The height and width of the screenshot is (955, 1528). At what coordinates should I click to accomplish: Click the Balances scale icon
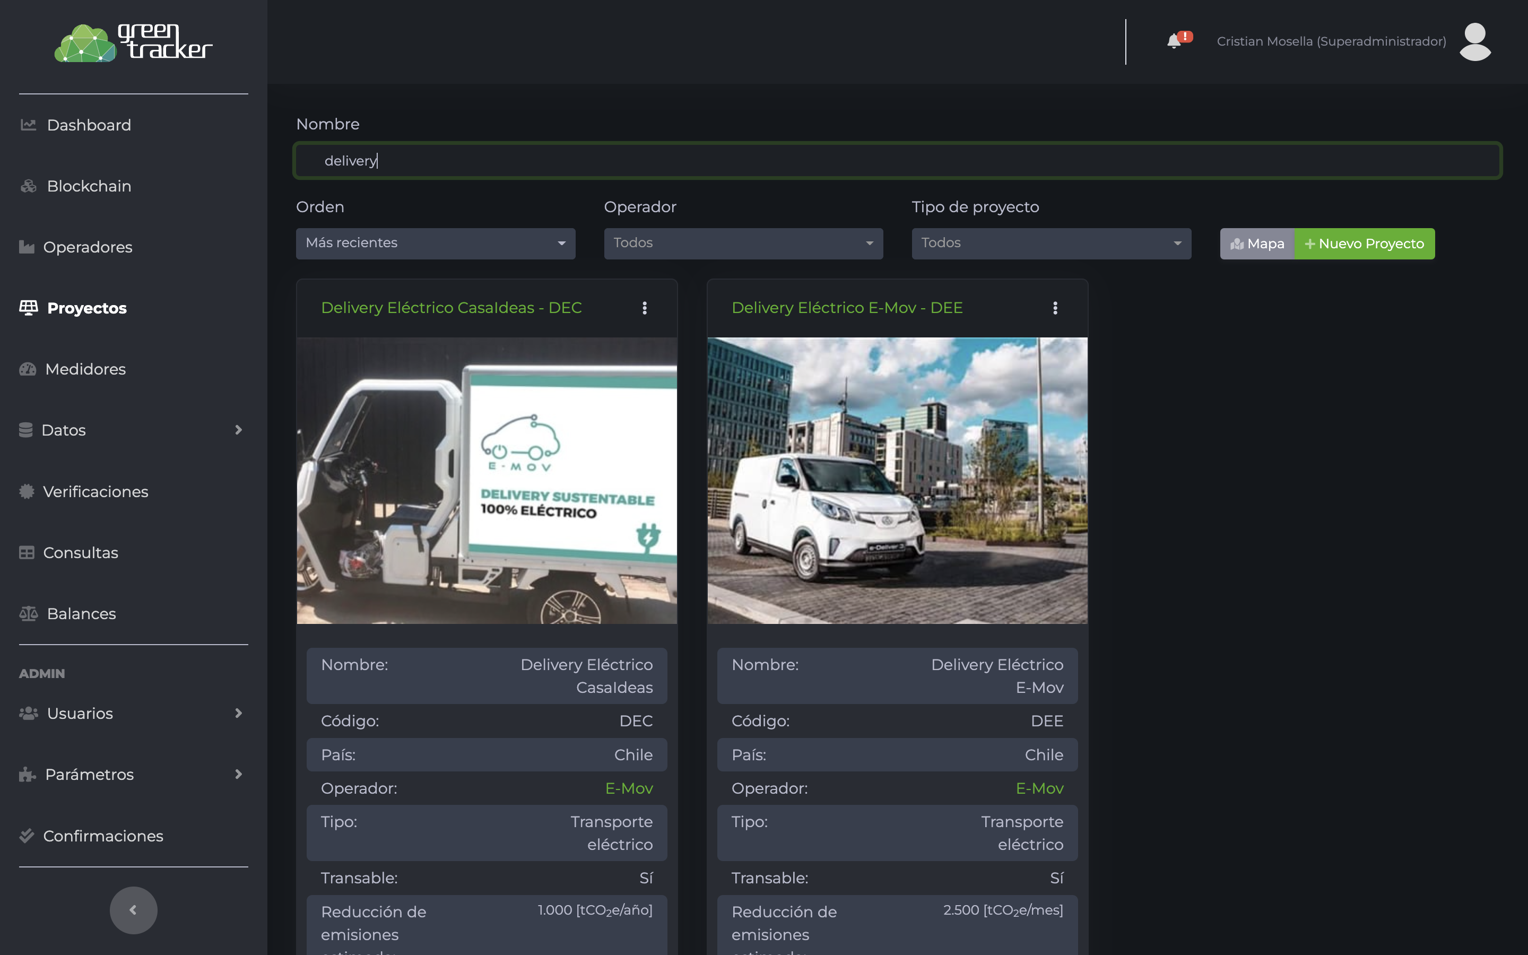click(29, 613)
